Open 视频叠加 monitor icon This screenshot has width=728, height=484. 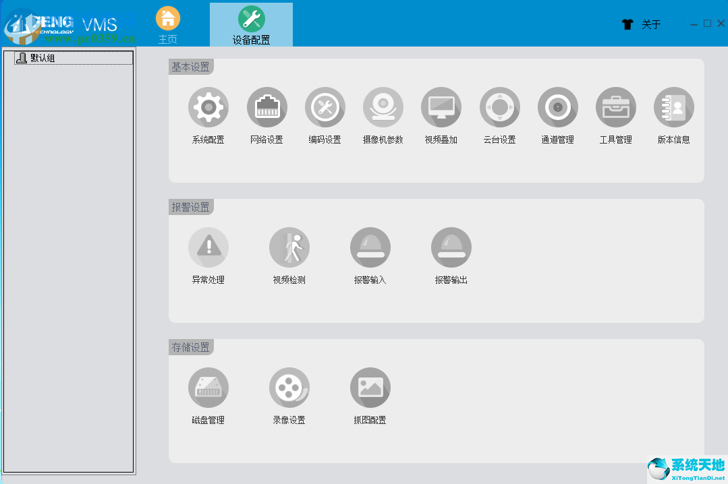click(x=441, y=107)
